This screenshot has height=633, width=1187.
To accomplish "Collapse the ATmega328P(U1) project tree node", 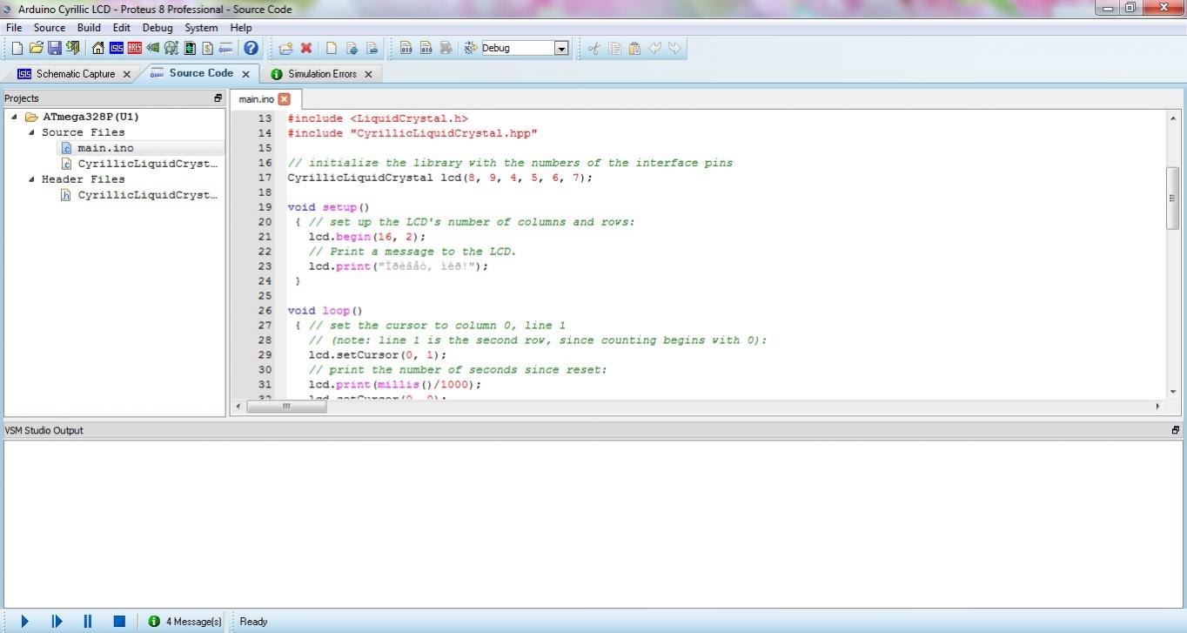I will 15,117.
